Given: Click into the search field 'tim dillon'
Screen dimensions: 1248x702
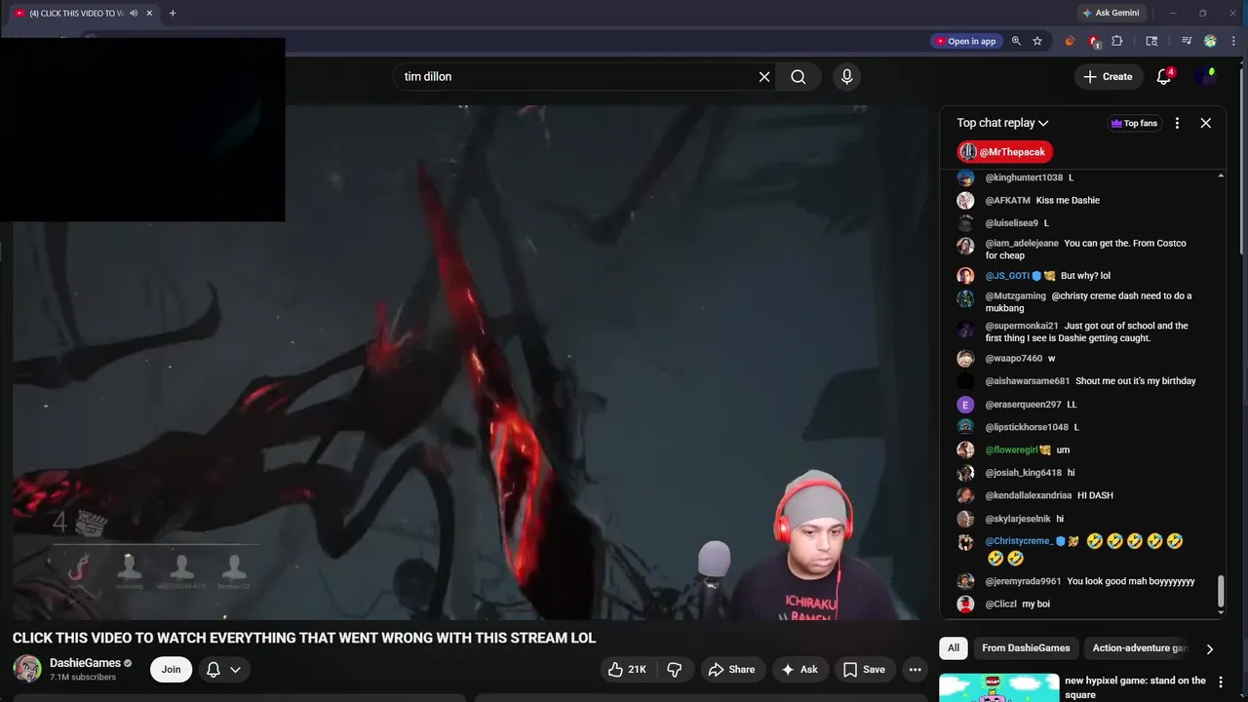Looking at the screenshot, I should pyautogui.click(x=575, y=77).
